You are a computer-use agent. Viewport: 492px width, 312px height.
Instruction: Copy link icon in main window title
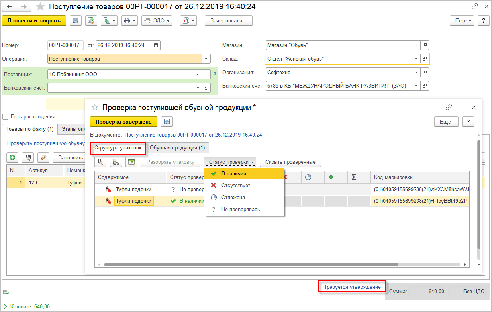(474, 7)
